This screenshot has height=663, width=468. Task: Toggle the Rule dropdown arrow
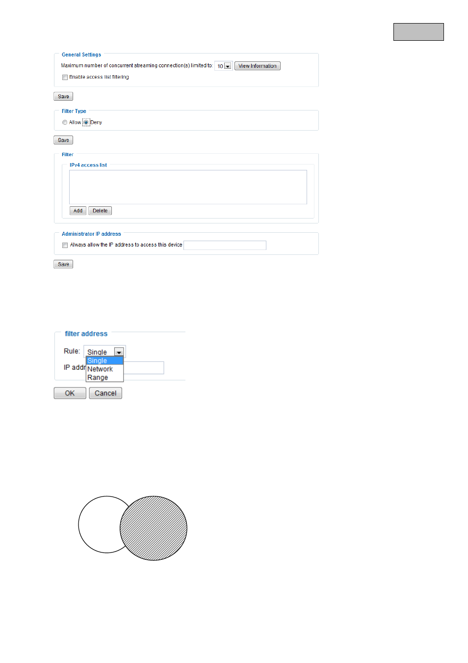tap(119, 352)
